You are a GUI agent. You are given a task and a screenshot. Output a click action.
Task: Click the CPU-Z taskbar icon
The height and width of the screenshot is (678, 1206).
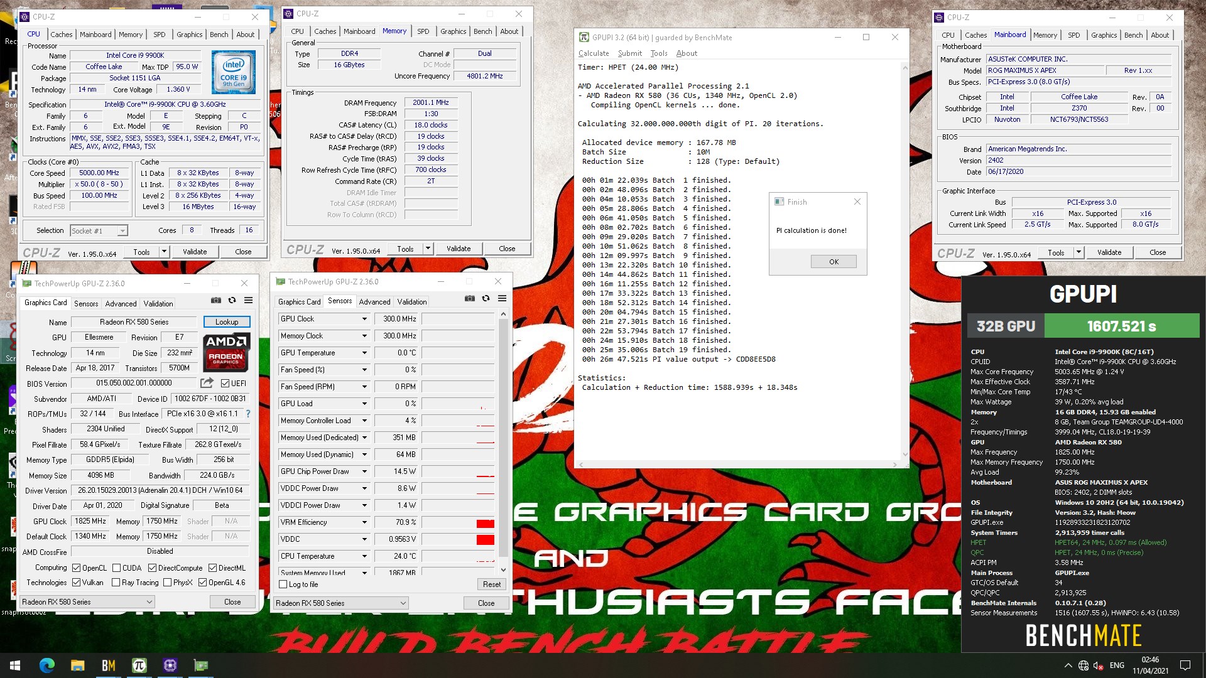click(x=170, y=665)
